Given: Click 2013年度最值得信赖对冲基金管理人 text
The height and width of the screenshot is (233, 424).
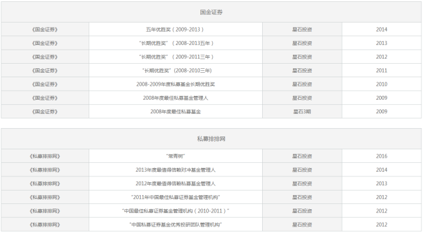Looking at the screenshot, I should (175, 170).
